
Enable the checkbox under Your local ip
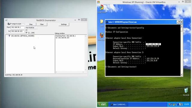tap(27, 30)
